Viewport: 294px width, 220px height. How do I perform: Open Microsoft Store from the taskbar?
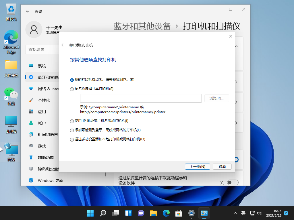179,213
